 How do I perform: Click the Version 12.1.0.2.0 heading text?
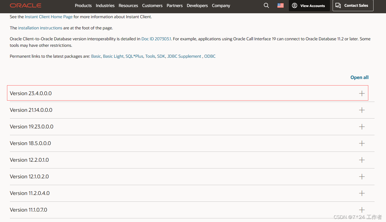point(29,177)
